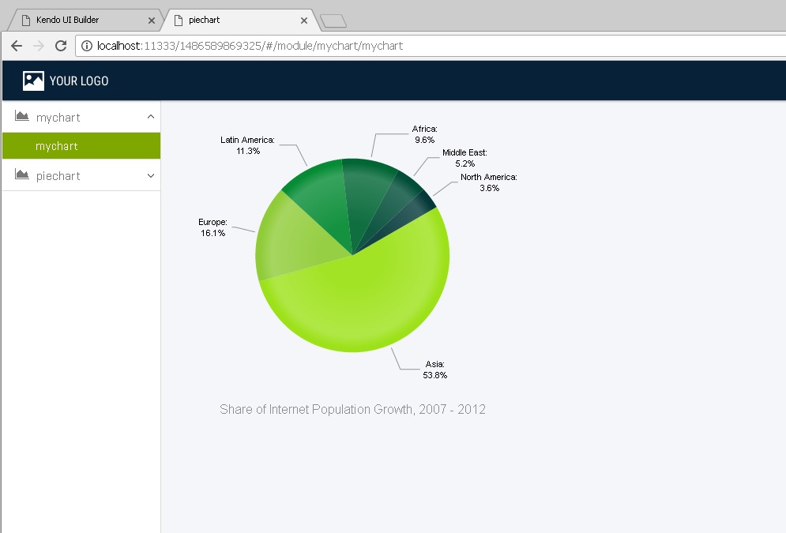The image size is (786, 533).
Task: Click the chart icon beside piechart module
Action: [21, 175]
